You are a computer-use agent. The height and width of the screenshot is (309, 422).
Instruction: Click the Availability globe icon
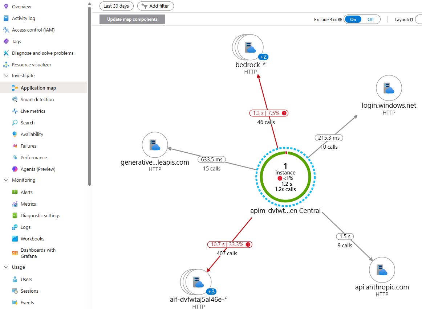15,134
